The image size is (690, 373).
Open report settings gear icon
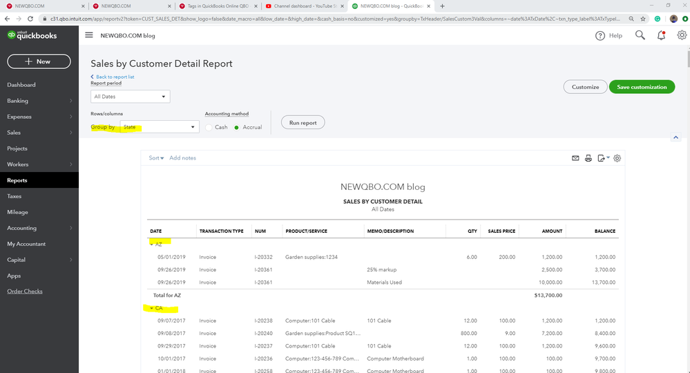coord(617,158)
